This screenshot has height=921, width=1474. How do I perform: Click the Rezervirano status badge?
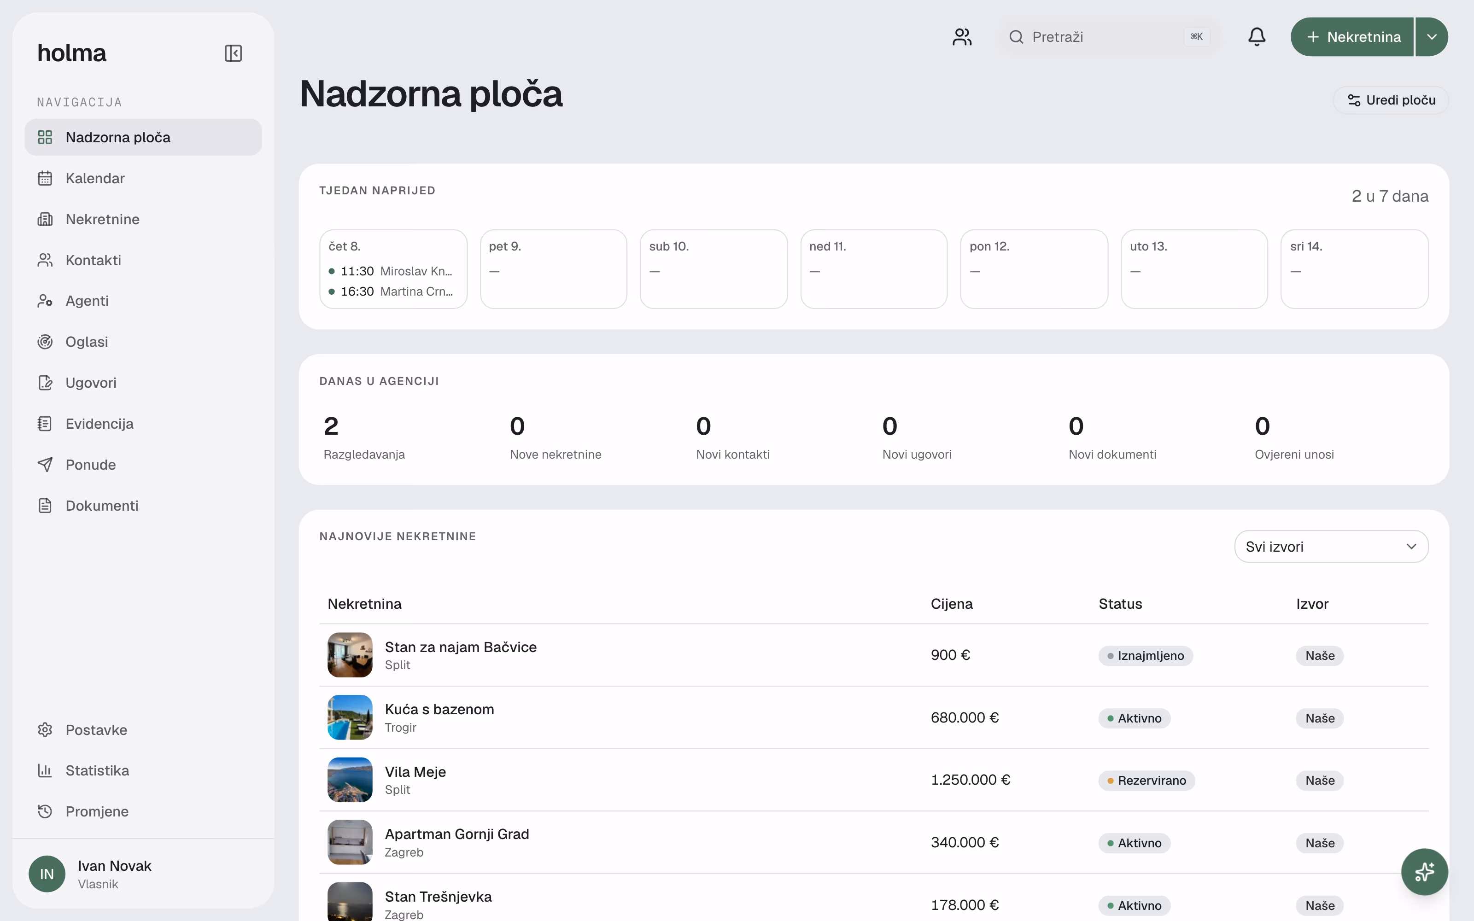1146,780
